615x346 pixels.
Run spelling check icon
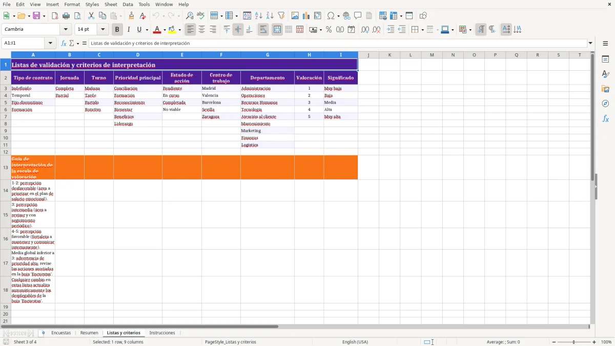pos(200,16)
